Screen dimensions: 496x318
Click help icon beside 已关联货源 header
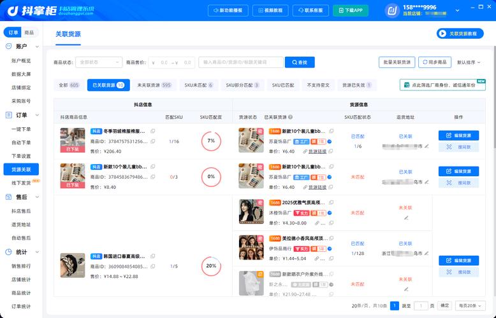290,117
